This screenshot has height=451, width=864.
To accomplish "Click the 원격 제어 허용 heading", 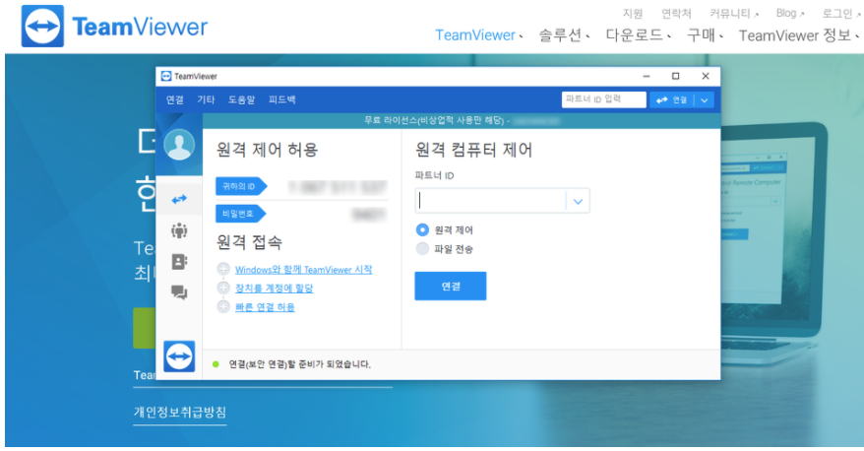I will click(268, 150).
